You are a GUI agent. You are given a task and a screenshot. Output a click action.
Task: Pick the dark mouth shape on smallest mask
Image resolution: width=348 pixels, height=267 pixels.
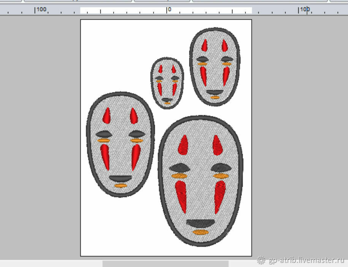pos(167,100)
